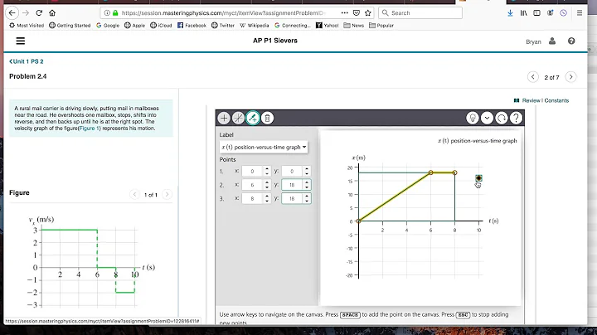Select the add point tool
Screen dimensions: 597x335
224,118
